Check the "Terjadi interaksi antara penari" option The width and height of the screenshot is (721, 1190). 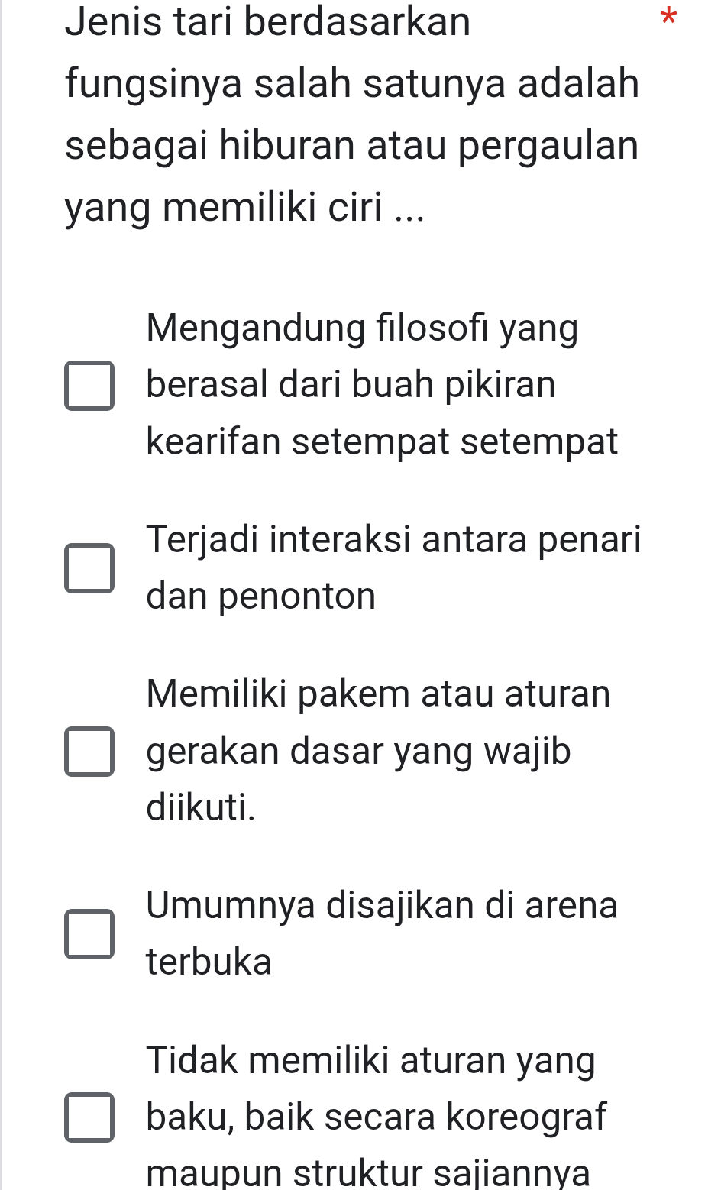(90, 567)
